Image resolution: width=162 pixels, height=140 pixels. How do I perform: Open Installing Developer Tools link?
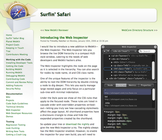point(19,63)
